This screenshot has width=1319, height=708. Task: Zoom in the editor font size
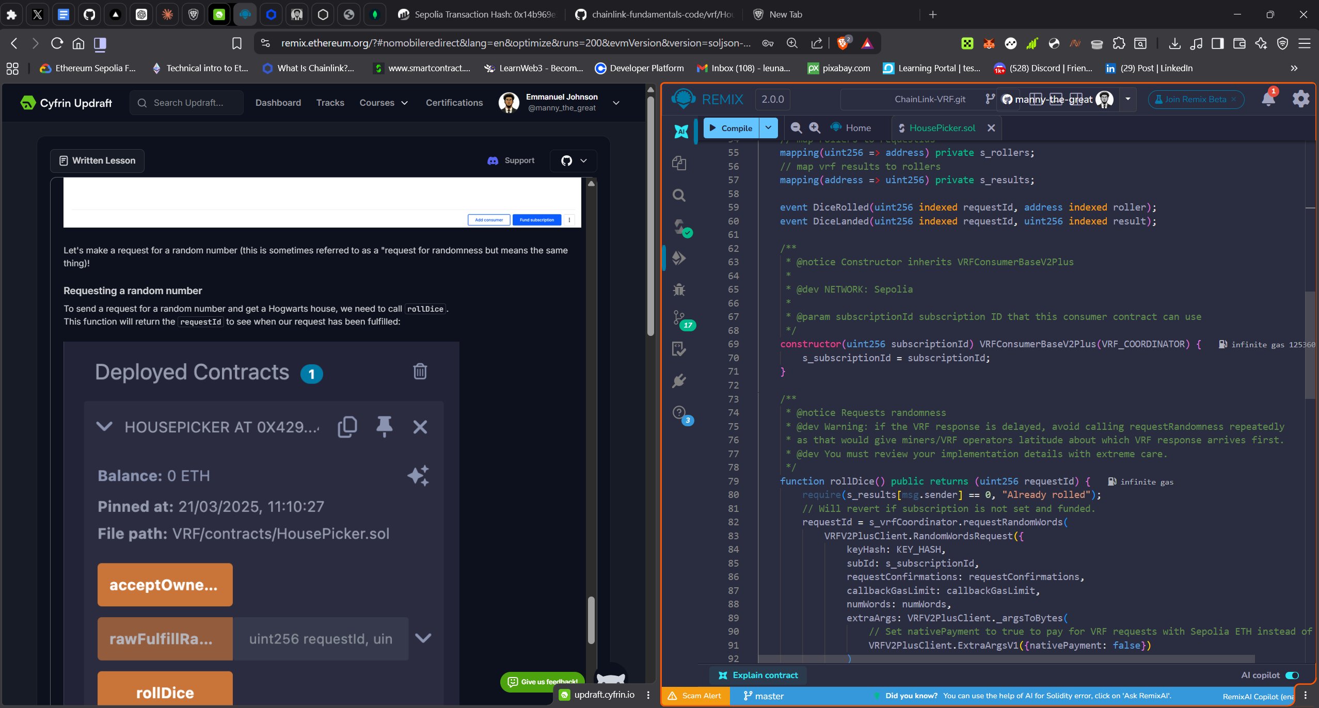coord(815,127)
